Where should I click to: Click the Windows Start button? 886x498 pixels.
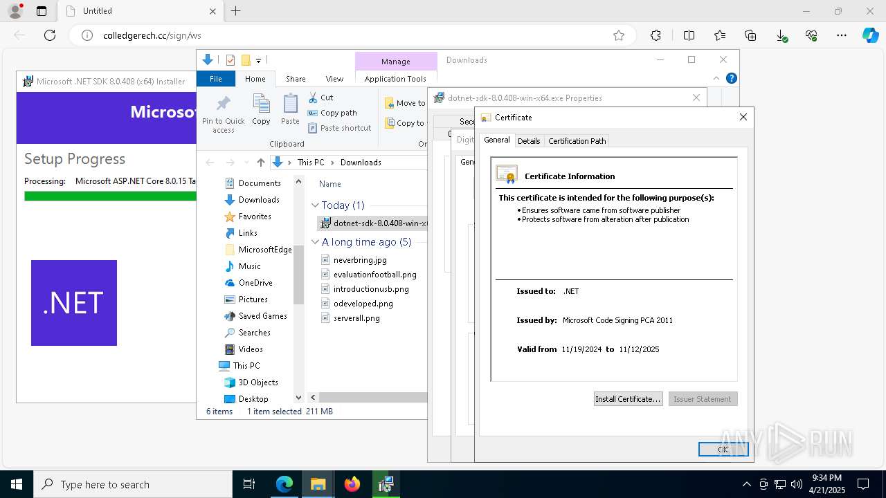click(17, 484)
